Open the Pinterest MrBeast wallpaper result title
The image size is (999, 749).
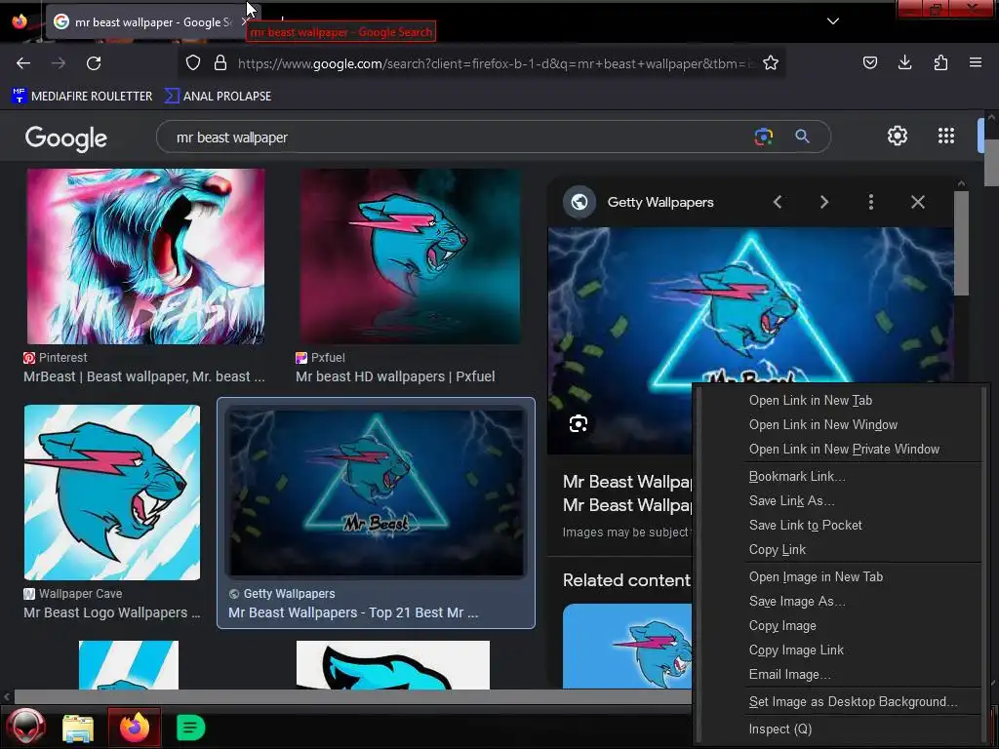tap(144, 376)
